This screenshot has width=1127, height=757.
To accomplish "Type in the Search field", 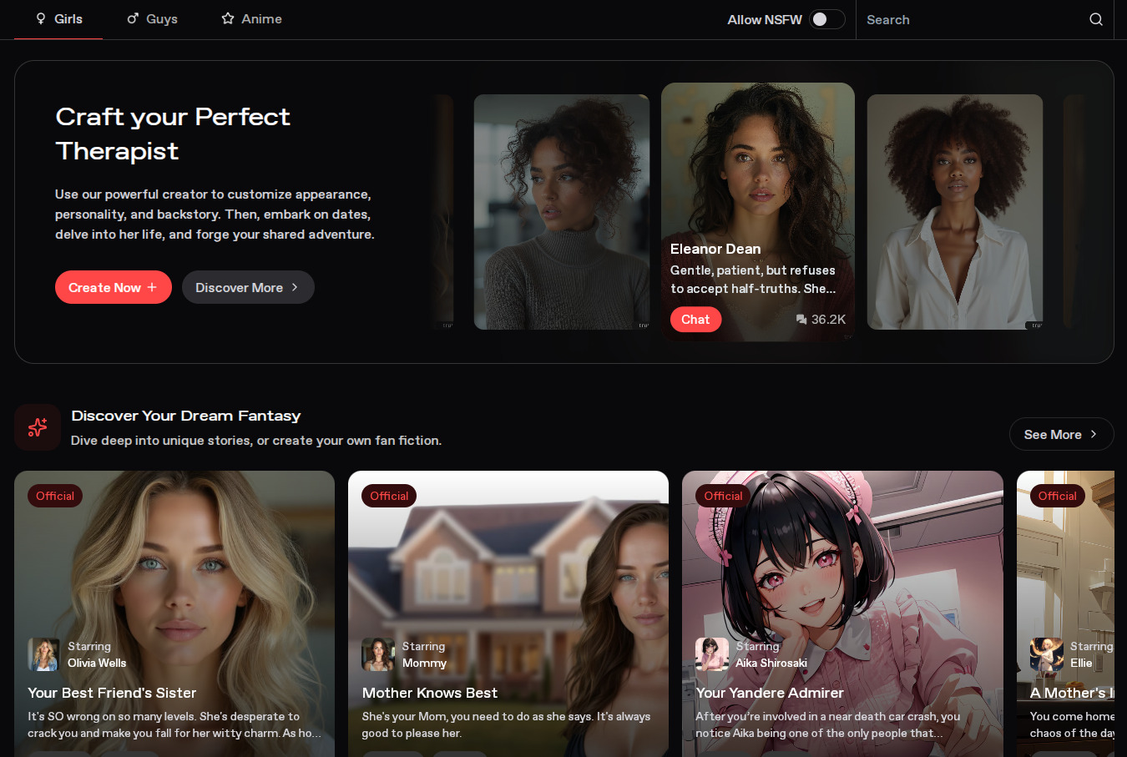I will (x=968, y=19).
